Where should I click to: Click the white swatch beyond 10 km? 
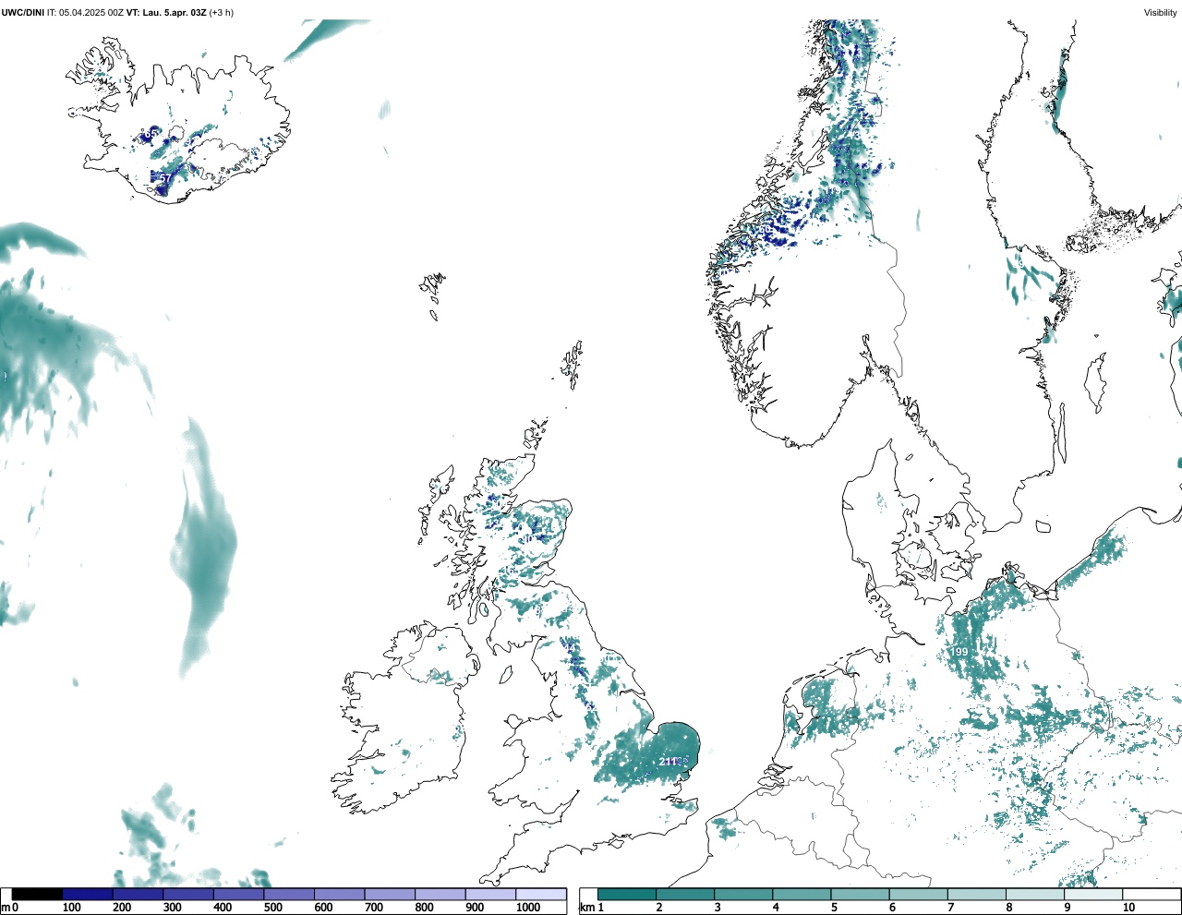[x=1152, y=895]
